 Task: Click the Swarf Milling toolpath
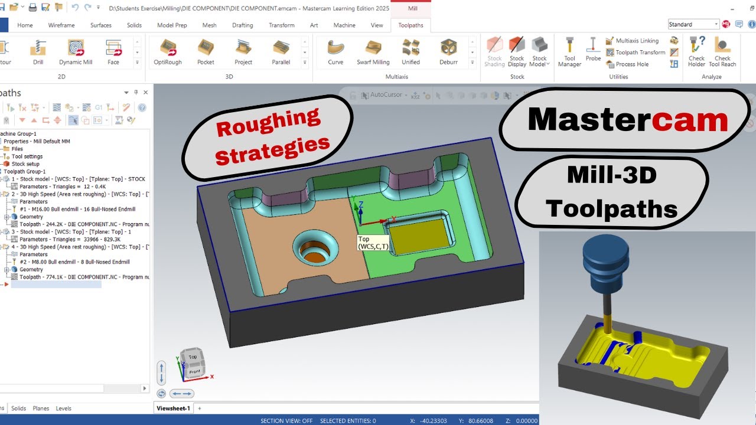click(x=373, y=52)
